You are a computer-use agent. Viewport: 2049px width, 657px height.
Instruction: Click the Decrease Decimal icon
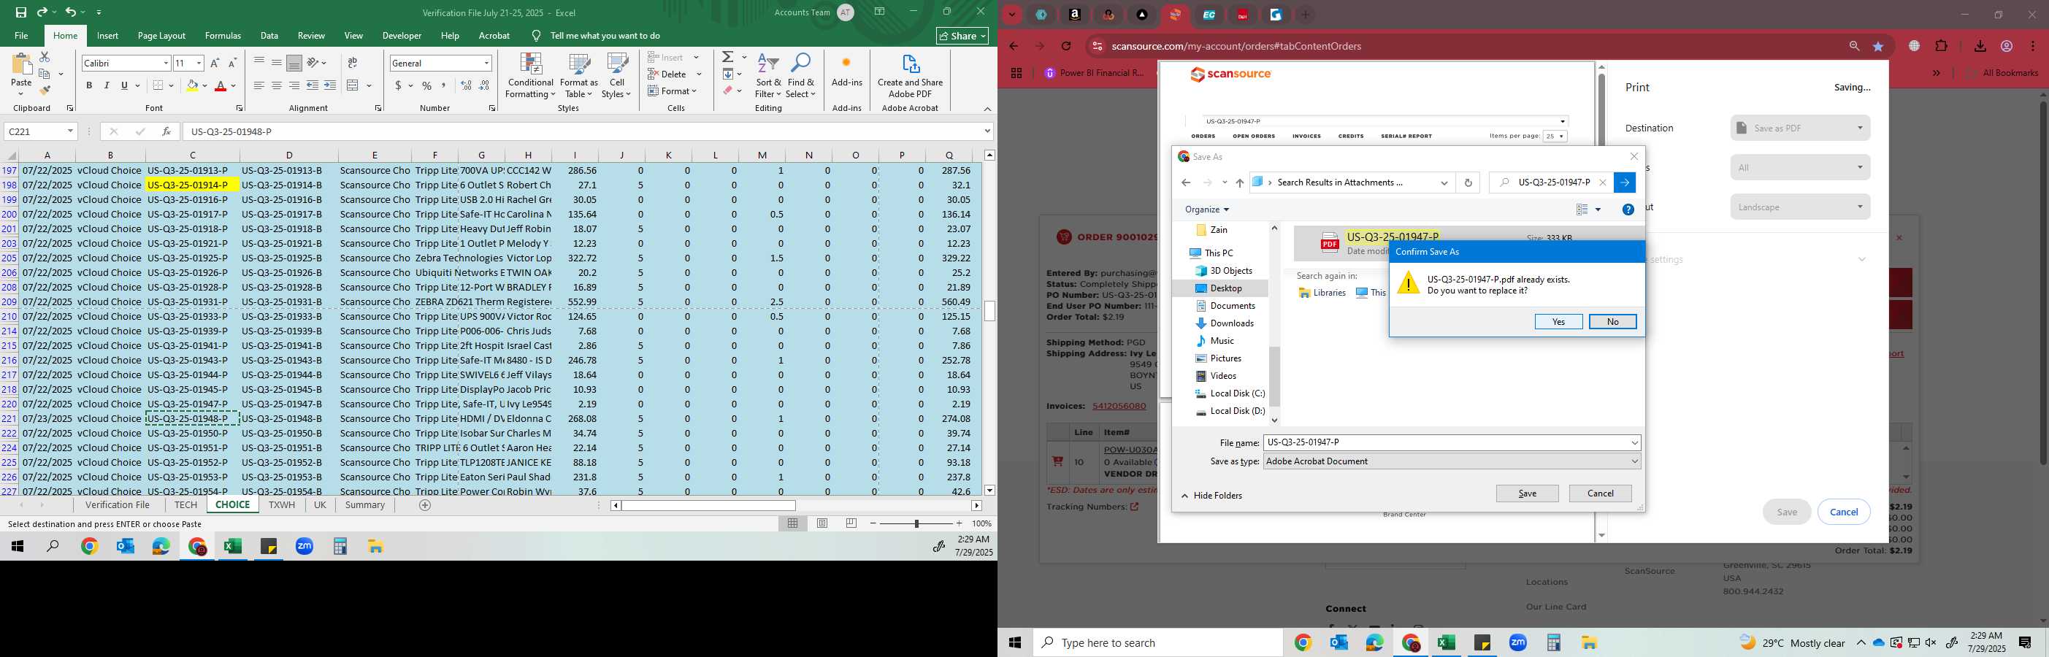pyautogui.click(x=483, y=85)
